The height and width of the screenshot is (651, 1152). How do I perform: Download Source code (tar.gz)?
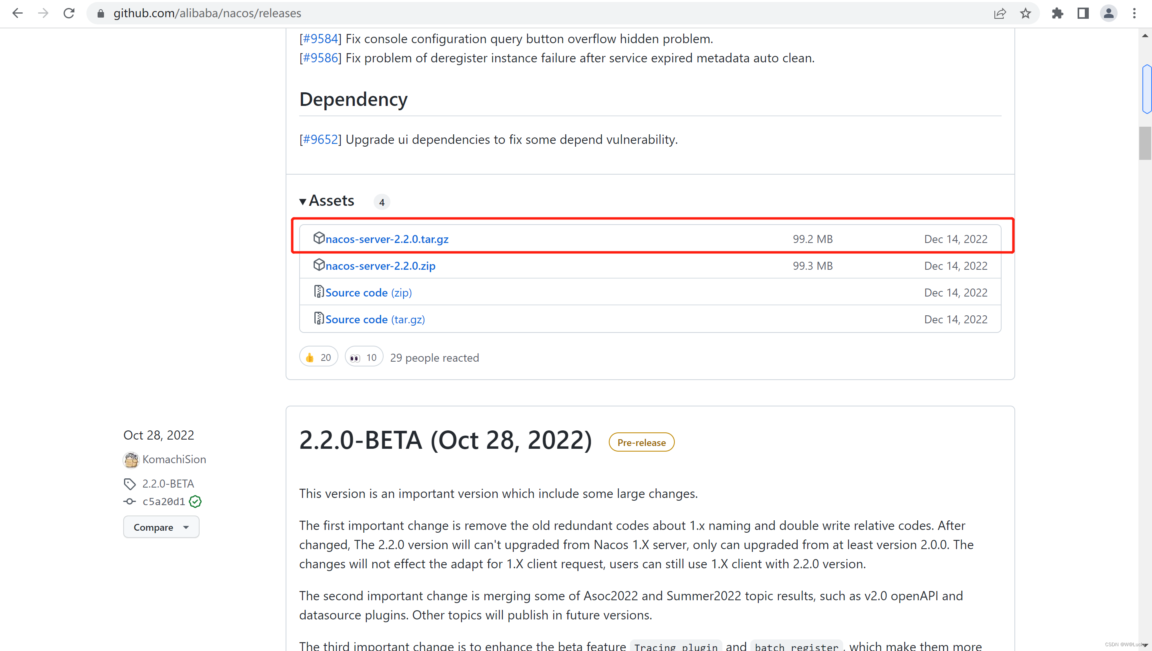click(375, 320)
